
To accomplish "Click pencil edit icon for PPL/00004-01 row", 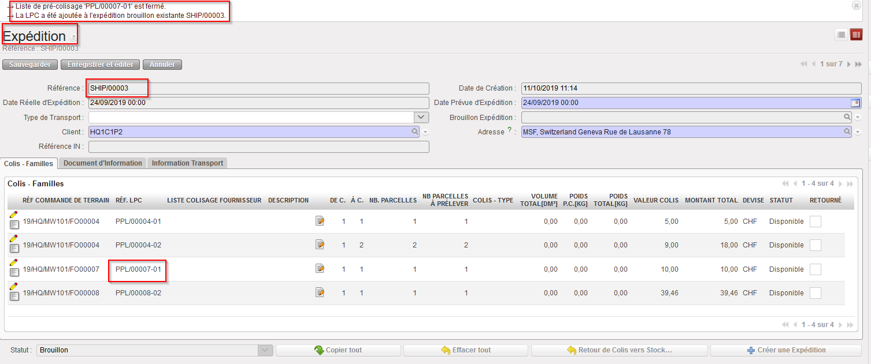I will point(14,215).
